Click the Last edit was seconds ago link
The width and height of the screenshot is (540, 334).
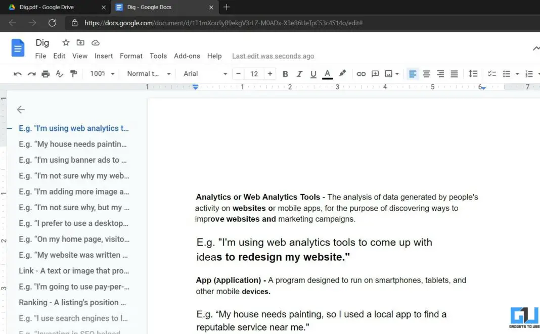coord(273,56)
